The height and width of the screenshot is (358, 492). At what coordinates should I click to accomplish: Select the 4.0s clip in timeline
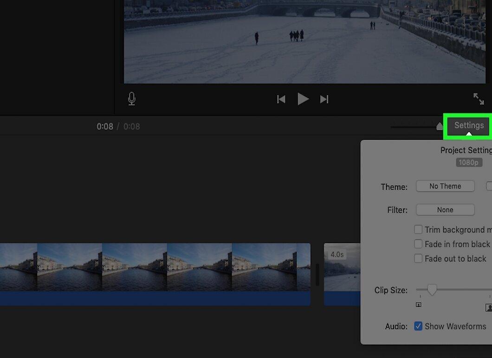[x=343, y=274]
